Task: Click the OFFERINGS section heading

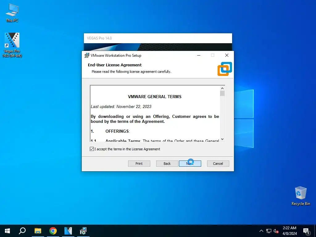Action: click(118, 131)
